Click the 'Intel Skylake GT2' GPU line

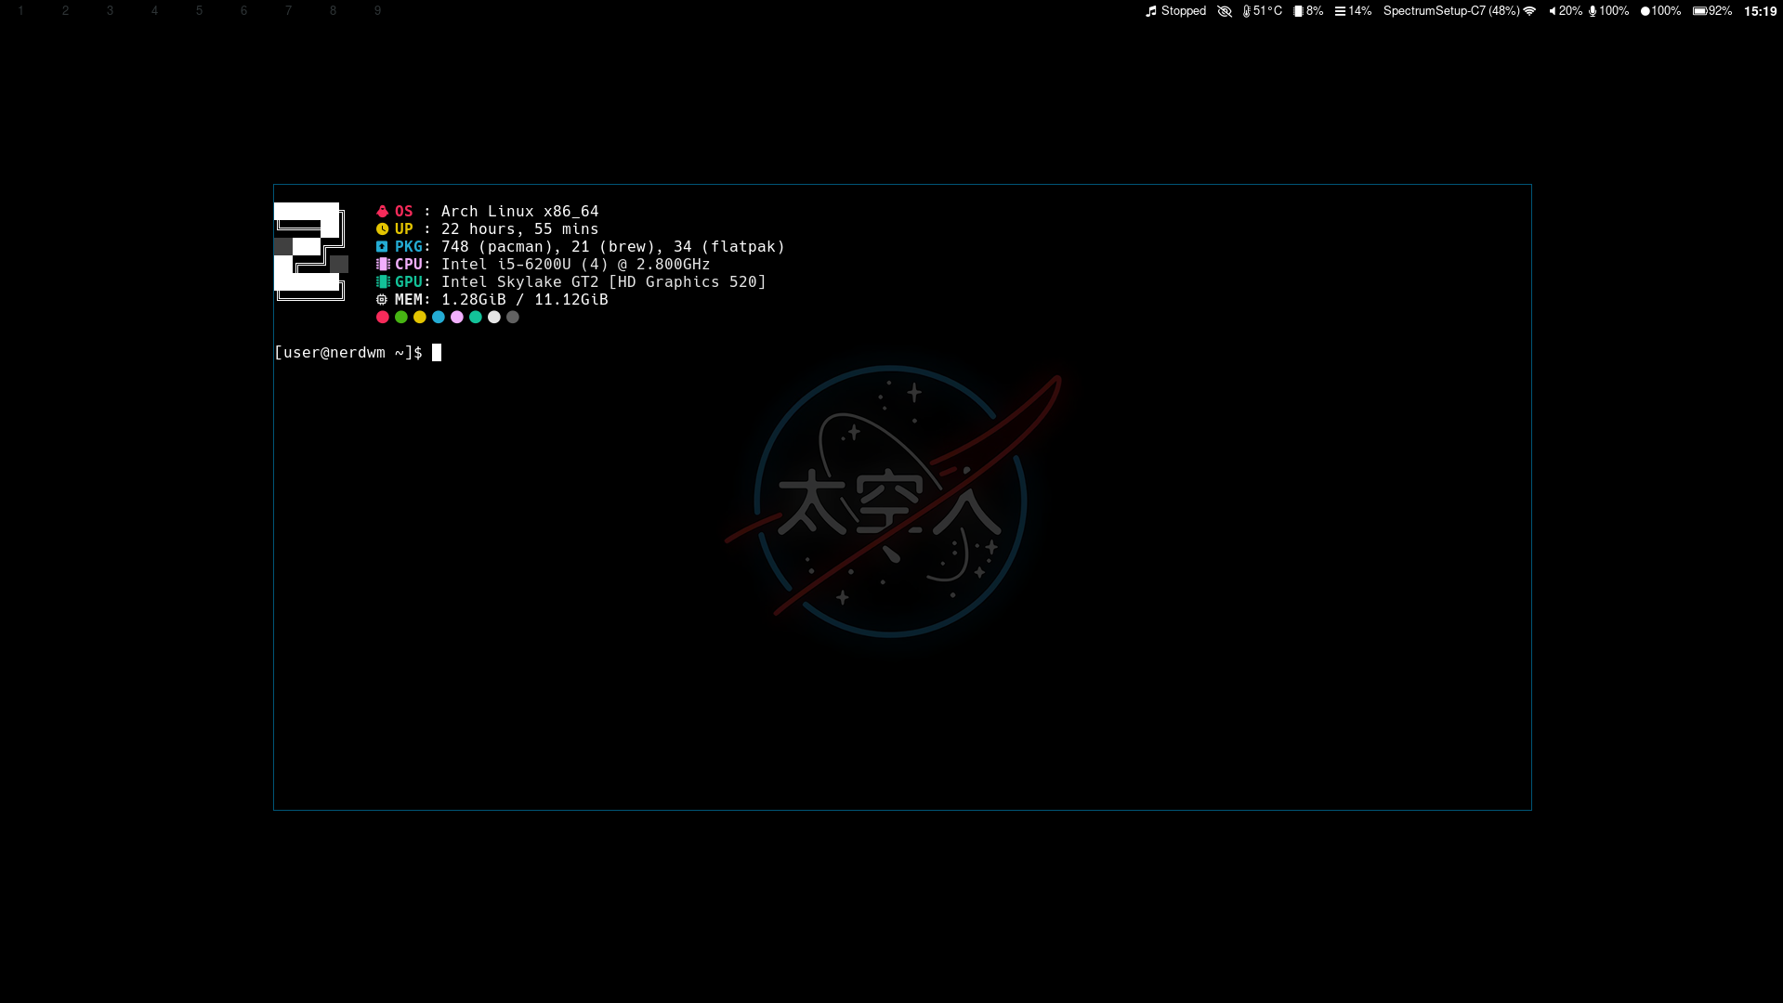(x=604, y=282)
